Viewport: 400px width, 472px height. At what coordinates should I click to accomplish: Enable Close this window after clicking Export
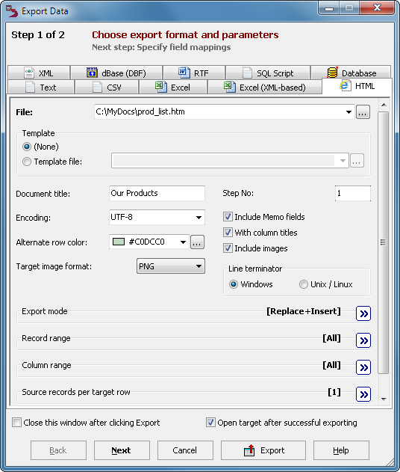[17, 423]
